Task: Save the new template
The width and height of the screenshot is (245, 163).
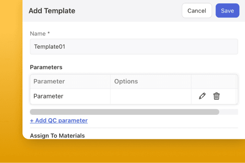Action: point(227,11)
